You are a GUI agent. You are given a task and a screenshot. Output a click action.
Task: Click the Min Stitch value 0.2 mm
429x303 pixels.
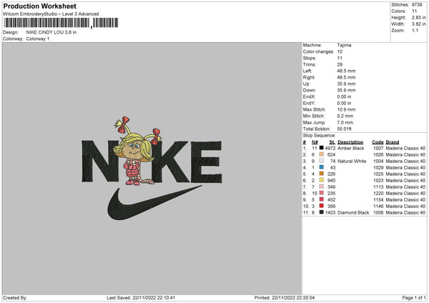pyautogui.click(x=345, y=116)
